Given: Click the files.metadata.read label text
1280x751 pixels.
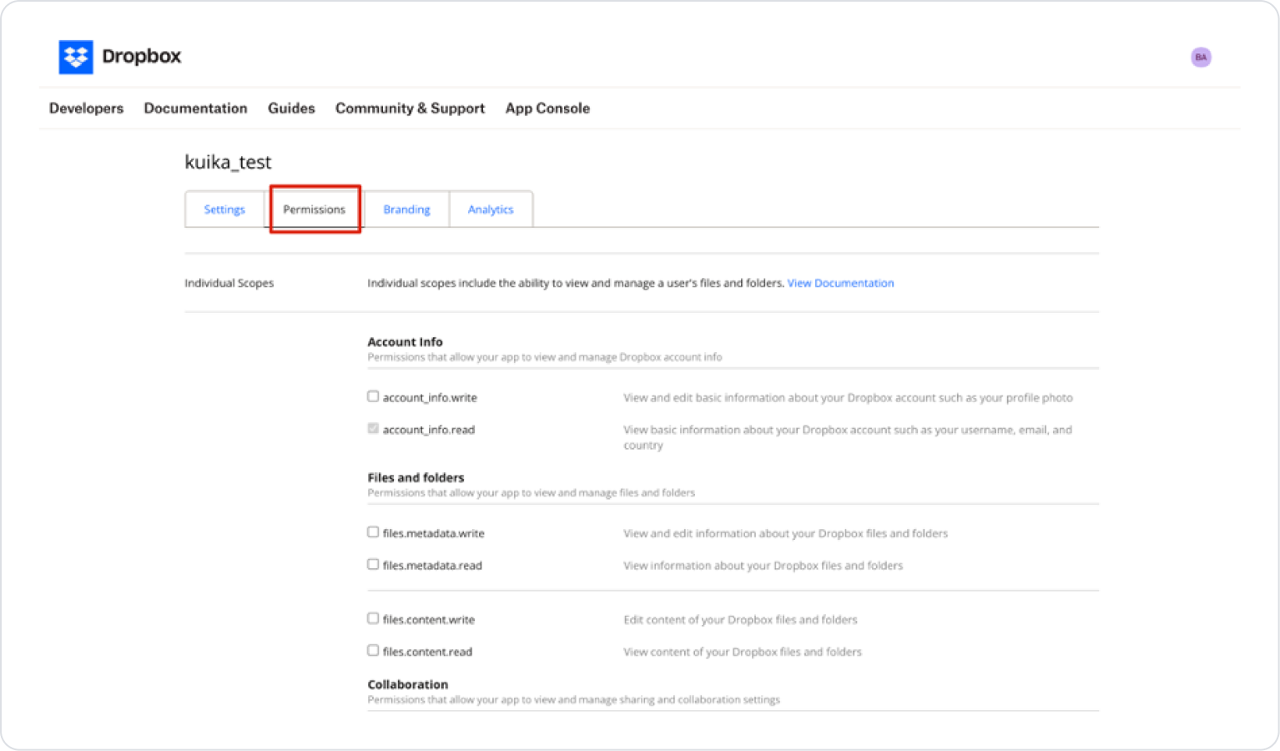Looking at the screenshot, I should coord(432,566).
